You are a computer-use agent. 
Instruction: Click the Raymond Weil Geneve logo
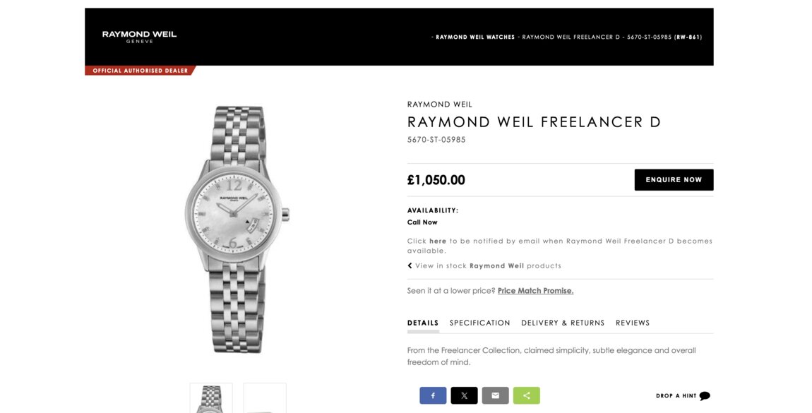(x=139, y=37)
